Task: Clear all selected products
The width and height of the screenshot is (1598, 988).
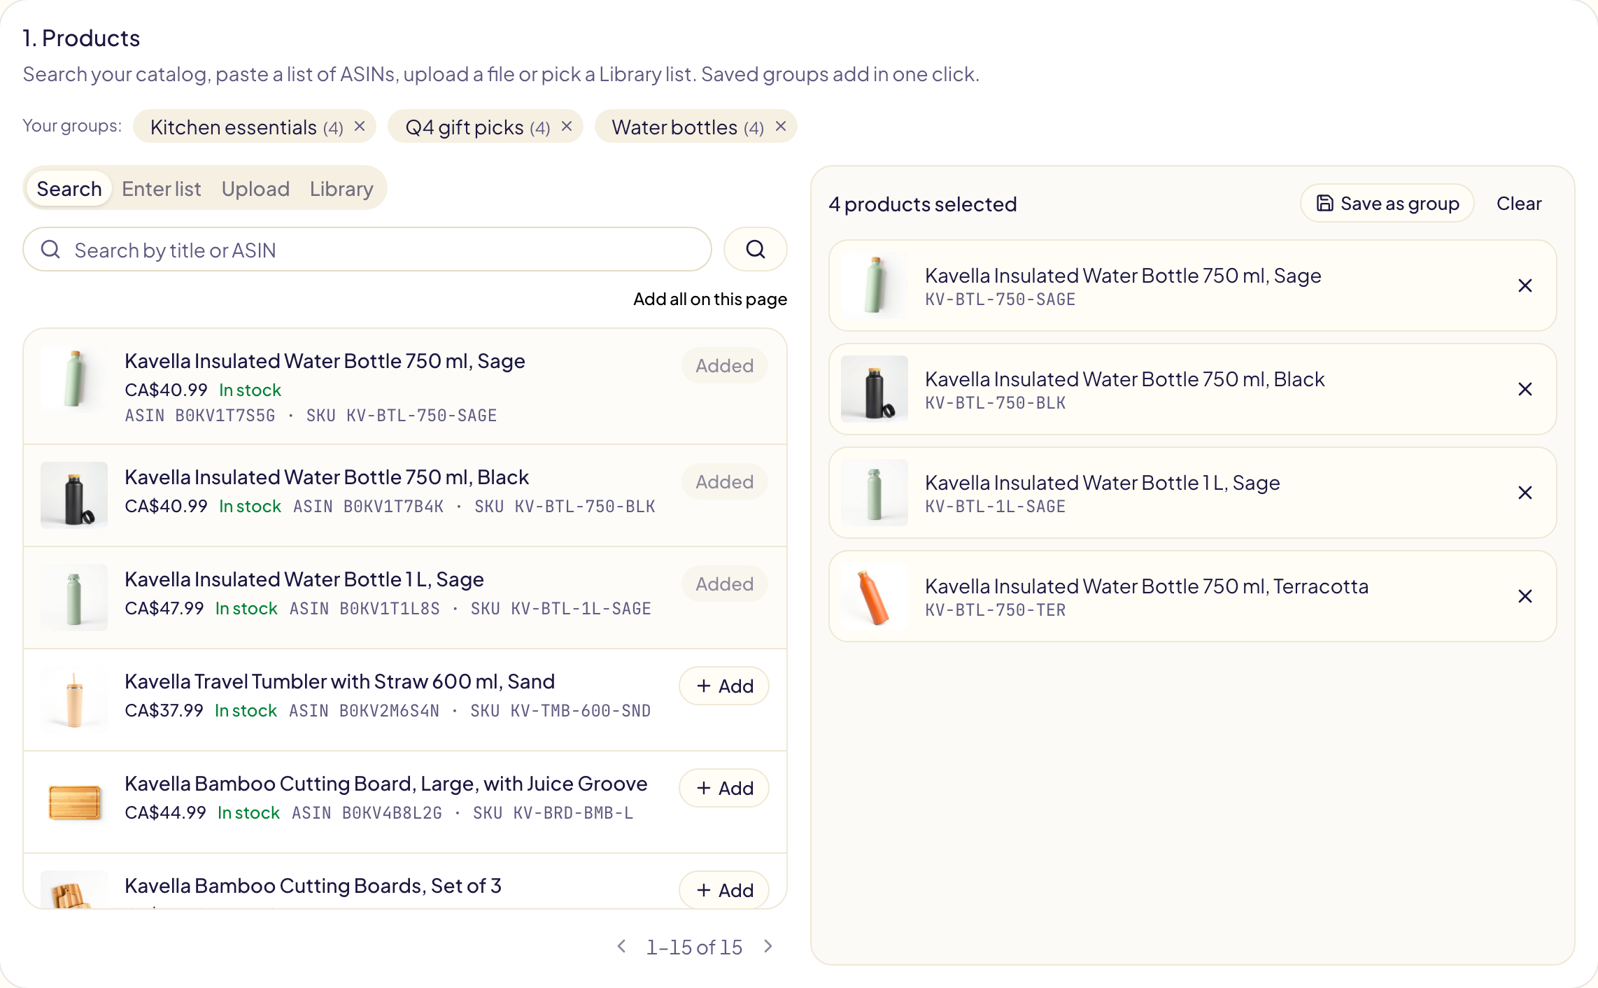Action: click(x=1519, y=204)
